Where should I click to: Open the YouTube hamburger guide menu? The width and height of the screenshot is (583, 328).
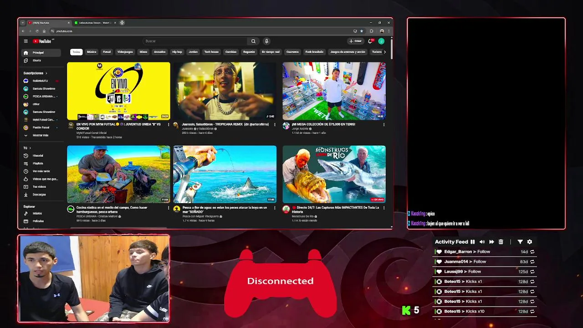tap(26, 41)
